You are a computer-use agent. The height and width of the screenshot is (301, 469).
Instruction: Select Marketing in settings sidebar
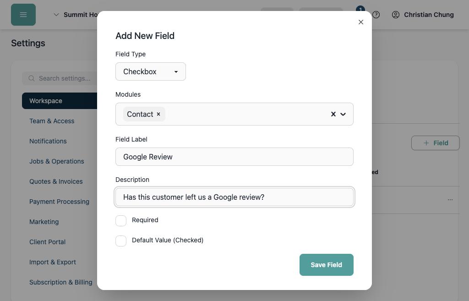pyautogui.click(x=44, y=222)
